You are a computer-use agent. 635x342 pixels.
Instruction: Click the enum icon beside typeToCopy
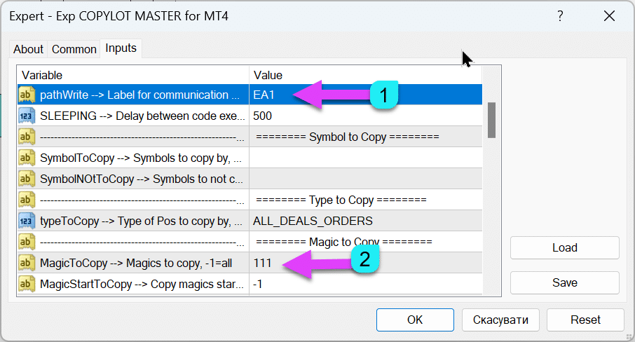click(x=27, y=221)
